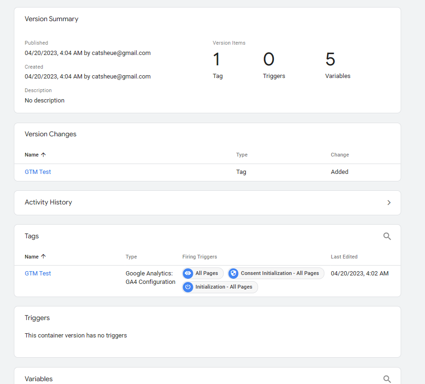Image resolution: width=425 pixels, height=384 pixels.
Task: Click the shield icon on Consent Initialization trigger
Action: 233,274
